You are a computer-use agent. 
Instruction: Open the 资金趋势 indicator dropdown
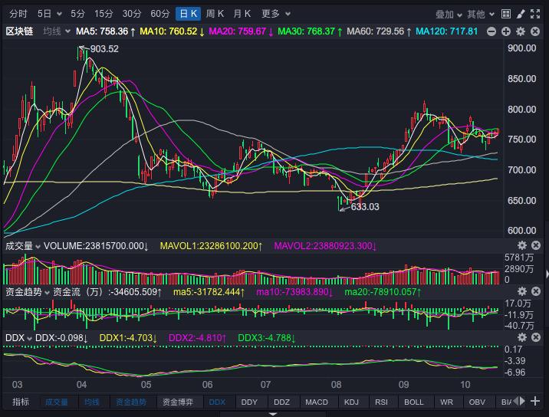28,291
